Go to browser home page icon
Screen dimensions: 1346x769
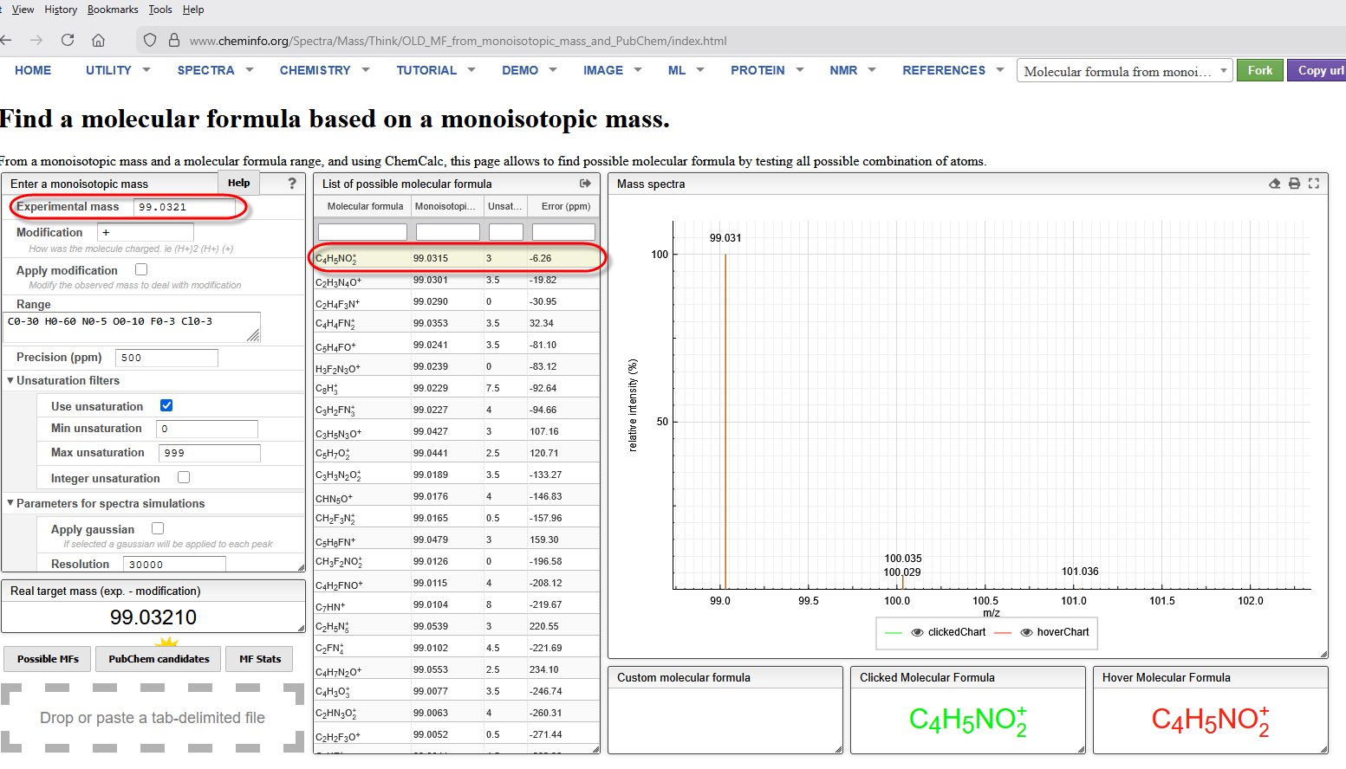tap(99, 40)
